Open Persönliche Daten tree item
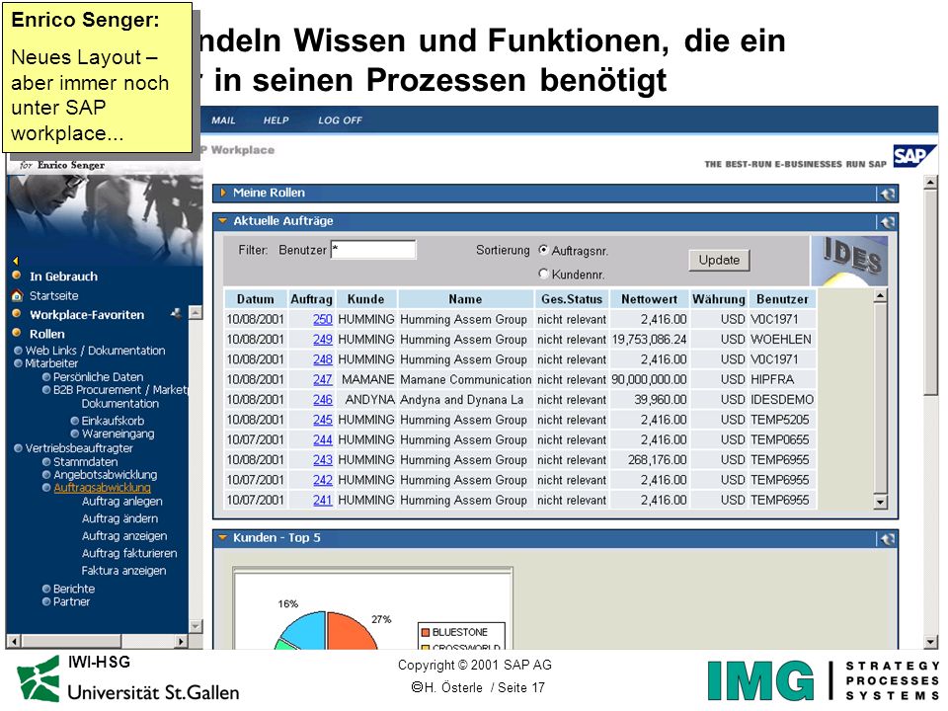This screenshot has height=711, width=948. 98,376
